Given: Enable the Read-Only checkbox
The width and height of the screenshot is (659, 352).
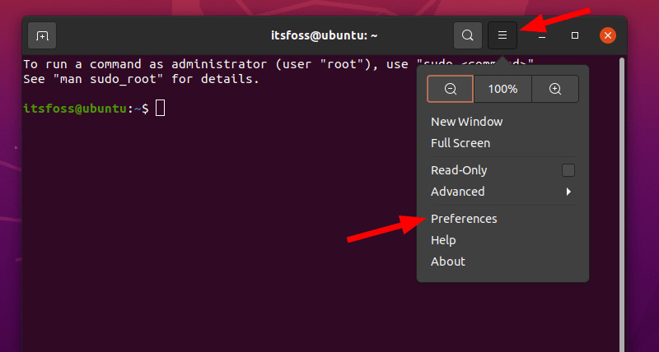Looking at the screenshot, I should (x=568, y=170).
